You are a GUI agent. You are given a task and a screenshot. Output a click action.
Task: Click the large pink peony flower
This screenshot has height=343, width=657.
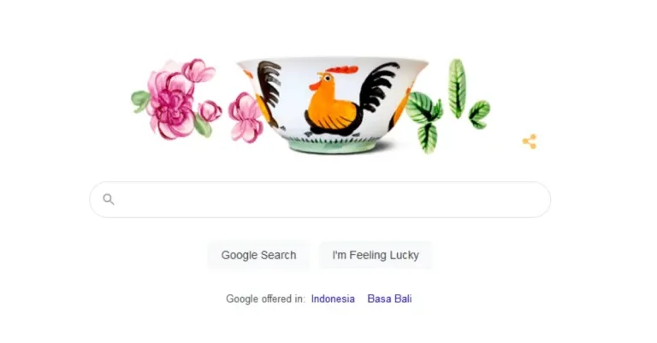(x=169, y=104)
